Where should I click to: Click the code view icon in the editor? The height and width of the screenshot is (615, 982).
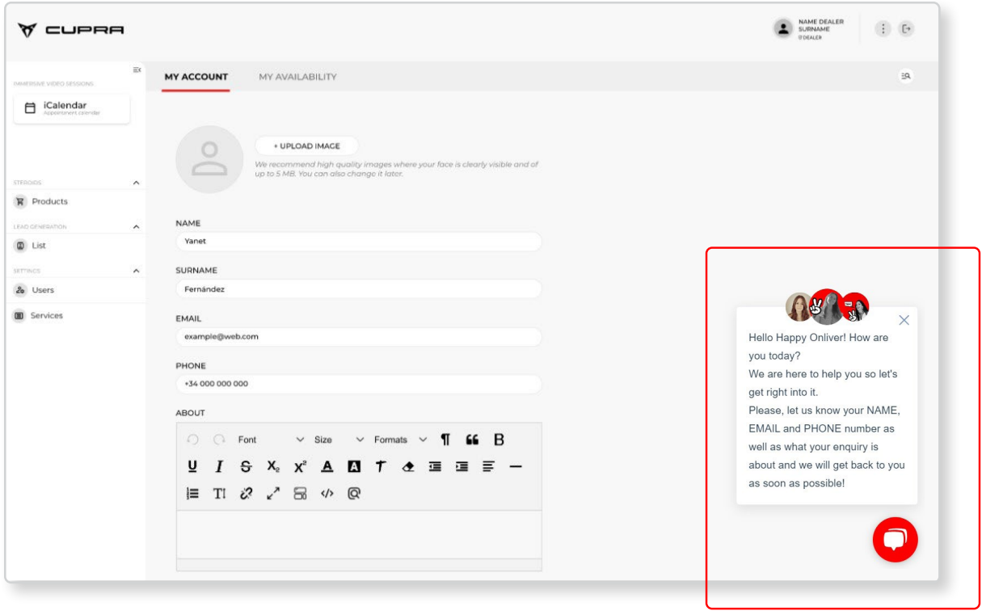coord(327,494)
